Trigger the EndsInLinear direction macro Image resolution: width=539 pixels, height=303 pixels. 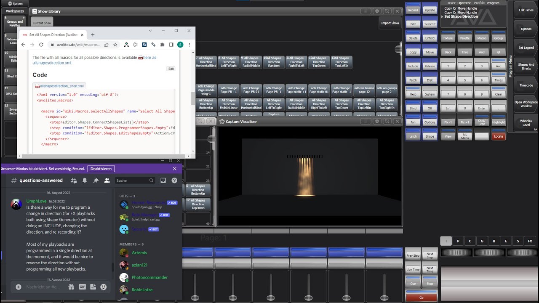click(229, 104)
